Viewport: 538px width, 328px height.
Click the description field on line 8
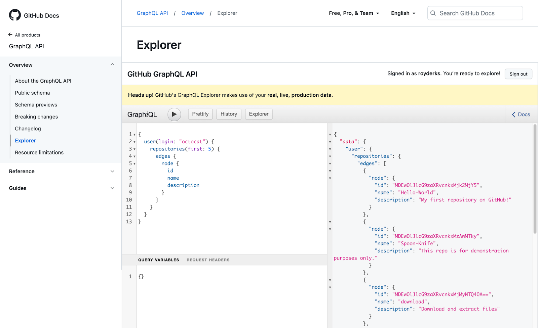click(x=183, y=185)
